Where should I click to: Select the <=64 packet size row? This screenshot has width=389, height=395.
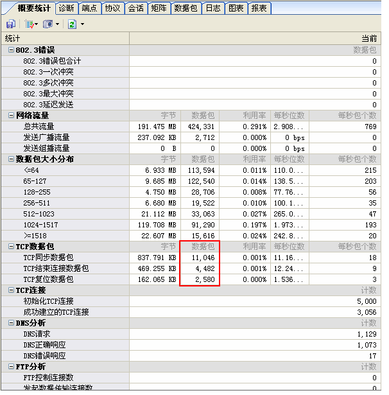tap(191, 170)
